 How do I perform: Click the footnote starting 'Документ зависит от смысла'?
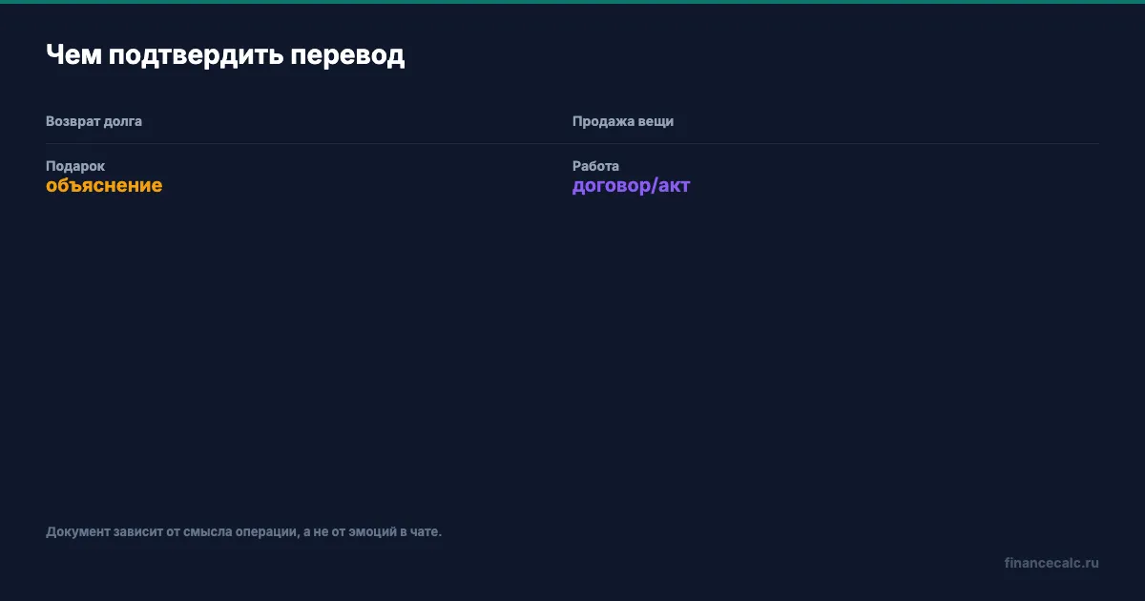(244, 531)
